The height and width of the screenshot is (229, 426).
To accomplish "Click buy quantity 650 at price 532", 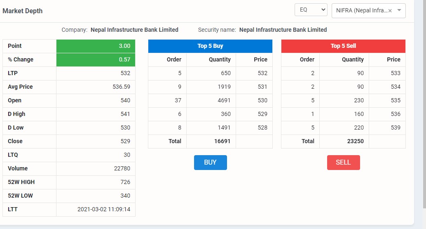I will 226,73.
